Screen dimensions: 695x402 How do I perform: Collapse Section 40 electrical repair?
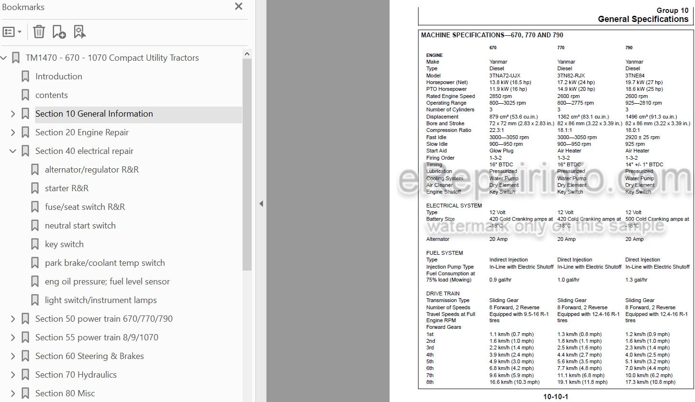(x=13, y=151)
